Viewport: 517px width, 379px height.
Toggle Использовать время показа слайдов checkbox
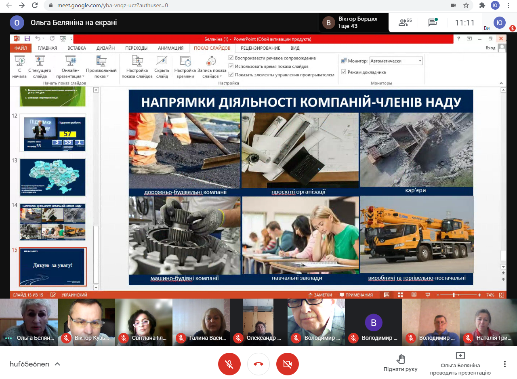coord(231,66)
